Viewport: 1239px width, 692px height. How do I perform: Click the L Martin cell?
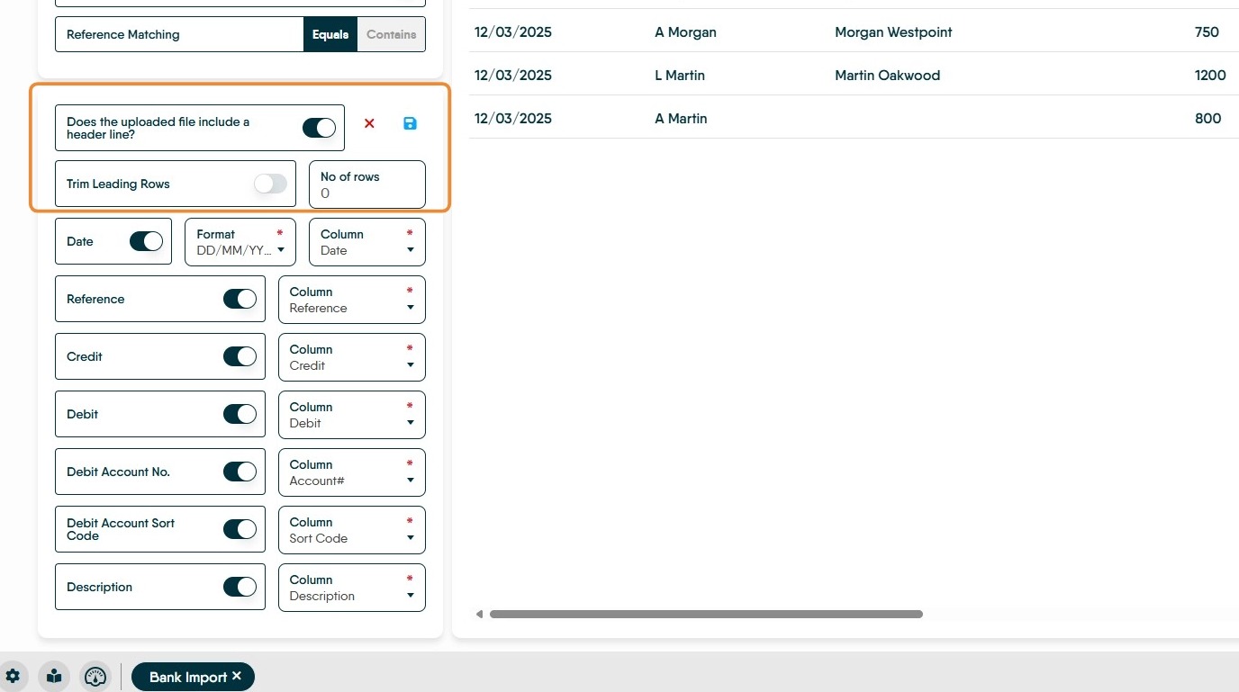680,76
